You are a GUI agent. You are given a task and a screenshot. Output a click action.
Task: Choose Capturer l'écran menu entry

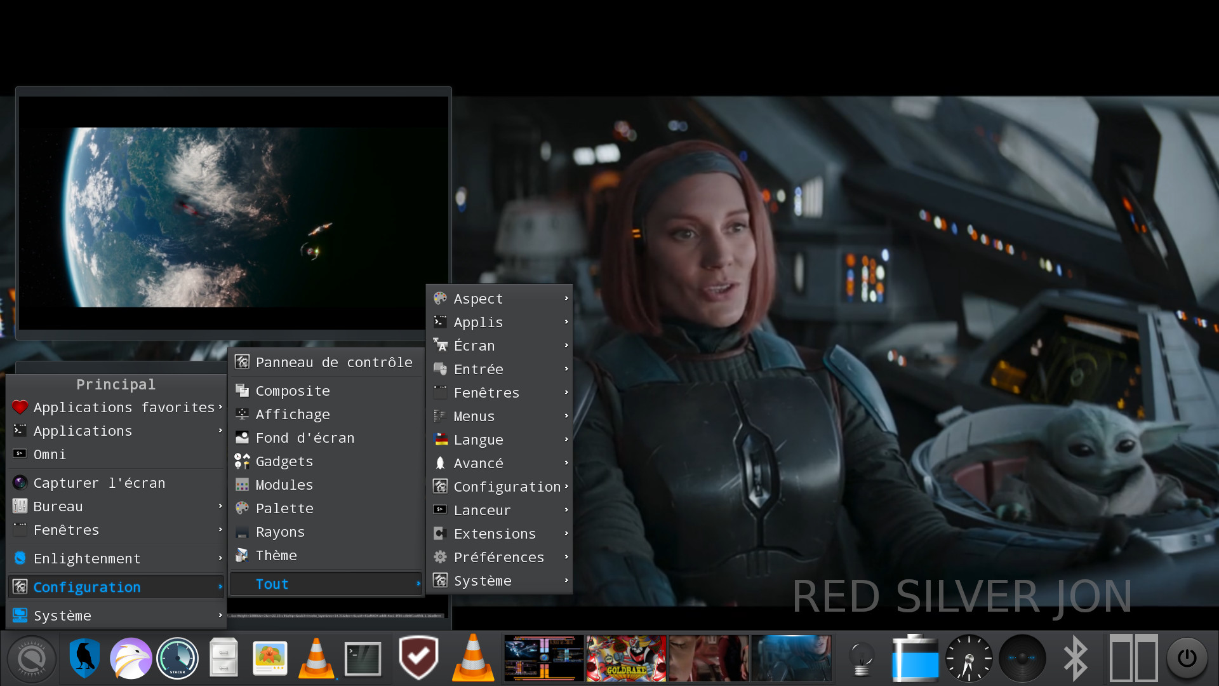pyautogui.click(x=117, y=483)
